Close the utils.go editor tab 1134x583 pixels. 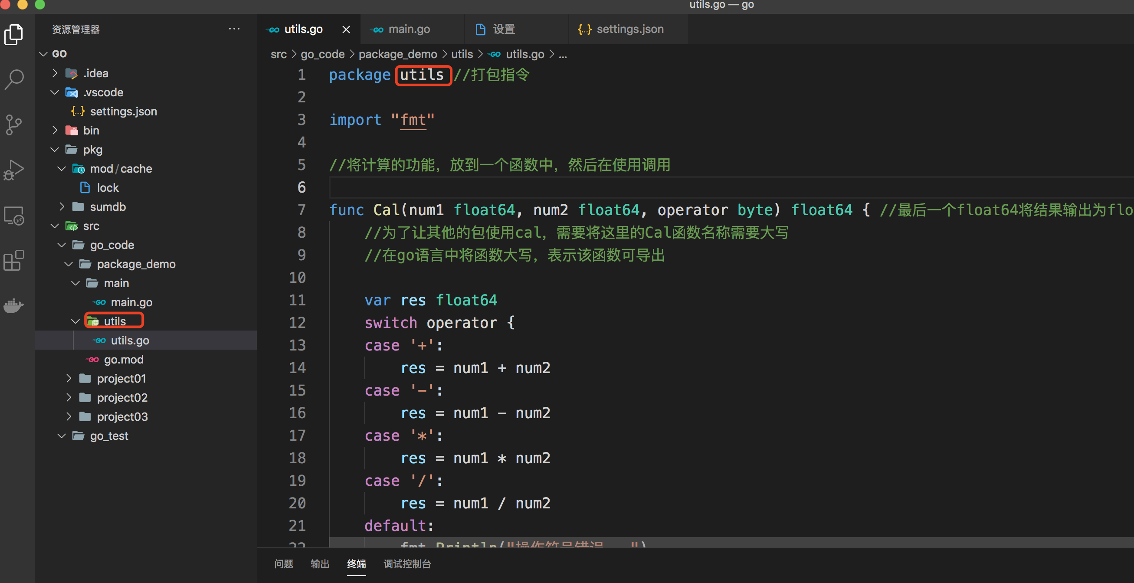click(x=346, y=29)
